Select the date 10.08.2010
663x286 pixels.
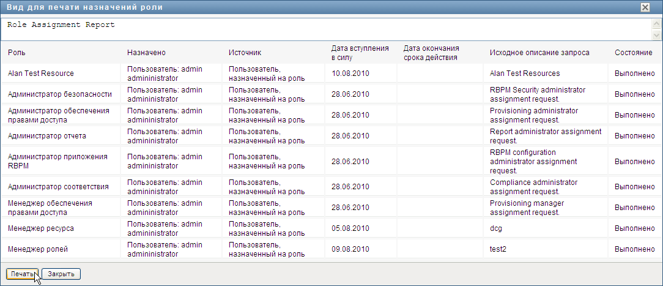coord(350,73)
